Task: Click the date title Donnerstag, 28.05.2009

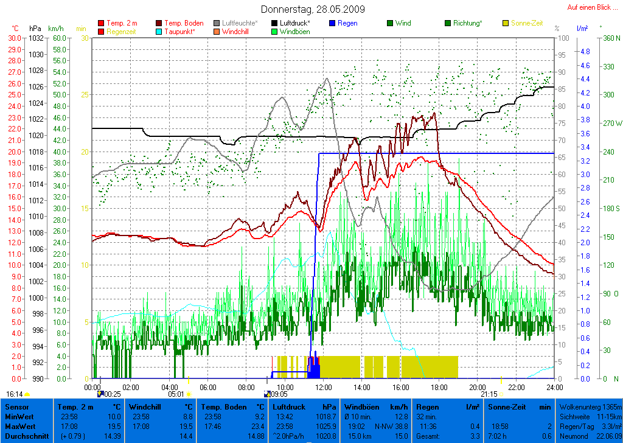Action: (313, 9)
